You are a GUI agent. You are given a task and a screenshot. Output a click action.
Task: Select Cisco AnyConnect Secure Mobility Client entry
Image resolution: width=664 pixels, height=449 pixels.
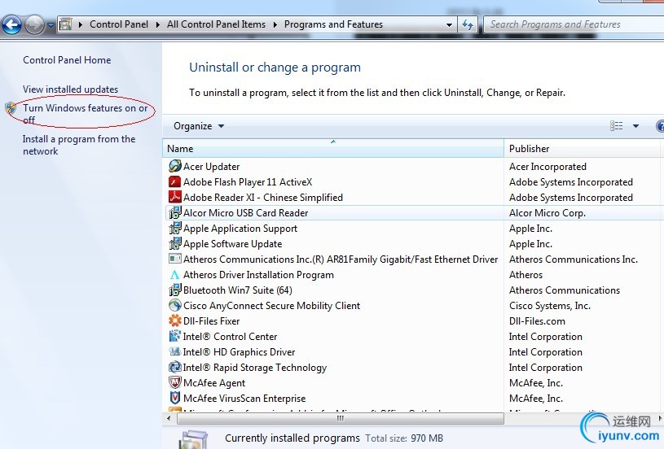click(x=271, y=306)
